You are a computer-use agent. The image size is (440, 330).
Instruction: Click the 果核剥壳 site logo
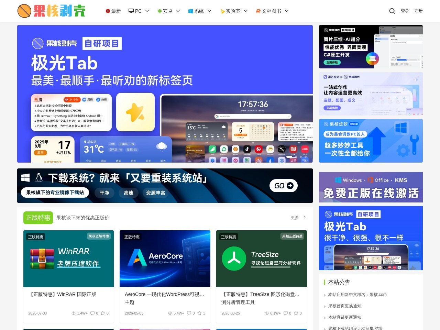(52, 11)
